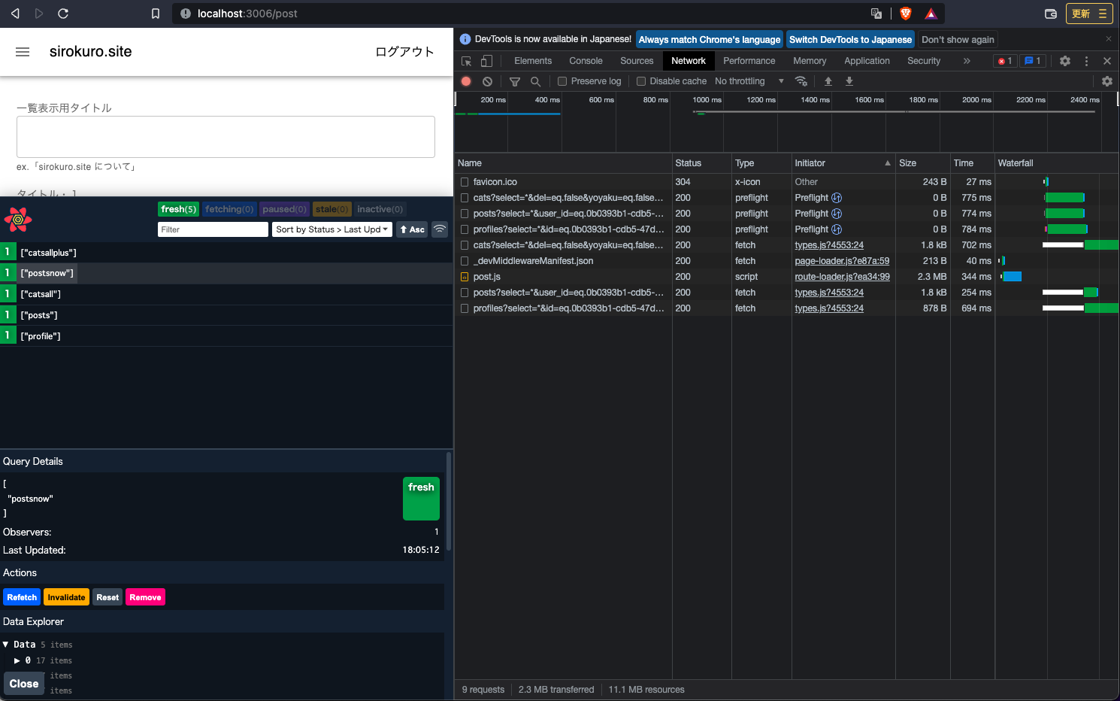Toggle the fresh(5) status filter
1120x701 pixels.
click(x=179, y=209)
